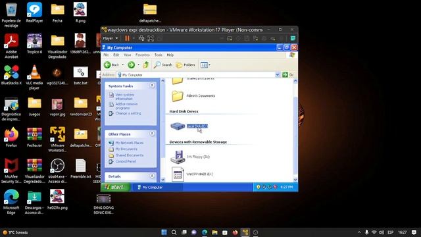Select the 3½ Floppy (A:) drive
This screenshot has height=237, width=421.
[190, 157]
